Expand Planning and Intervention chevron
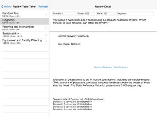This screenshot has height=118, width=157. tap(46, 28)
